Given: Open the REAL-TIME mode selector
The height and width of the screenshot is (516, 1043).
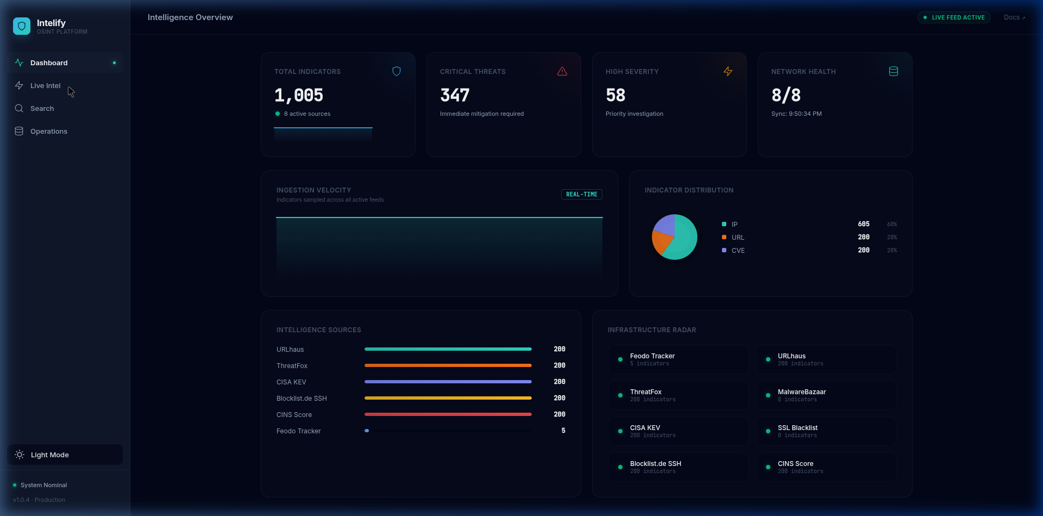Looking at the screenshot, I should click(581, 194).
